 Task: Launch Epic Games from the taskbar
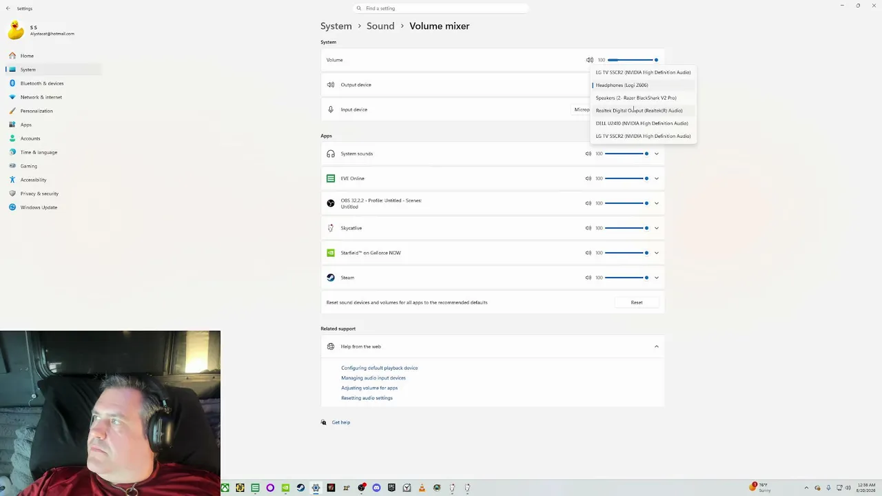[x=391, y=488]
